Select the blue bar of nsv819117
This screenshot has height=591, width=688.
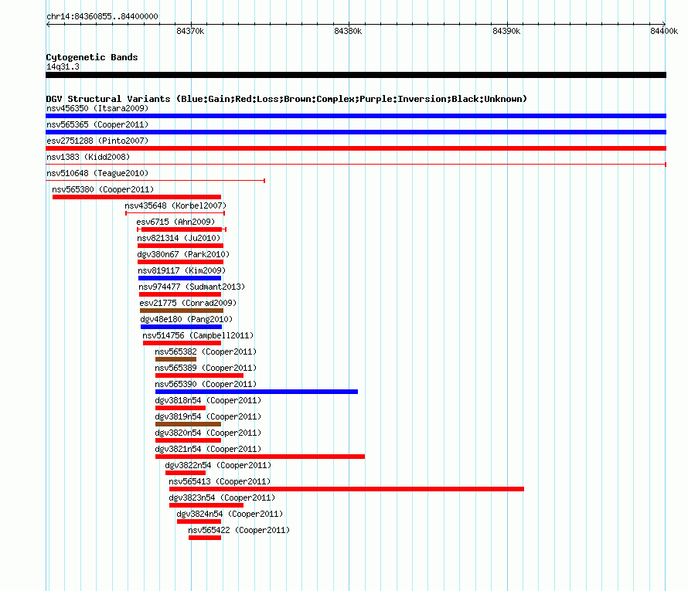pyautogui.click(x=179, y=278)
